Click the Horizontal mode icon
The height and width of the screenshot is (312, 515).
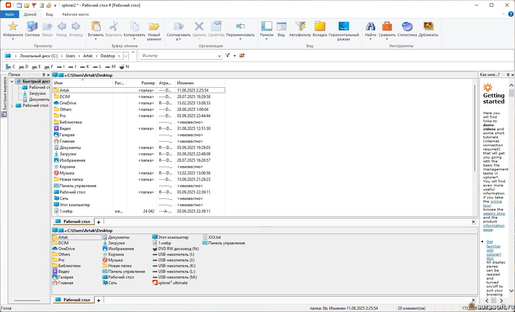coord(344,27)
